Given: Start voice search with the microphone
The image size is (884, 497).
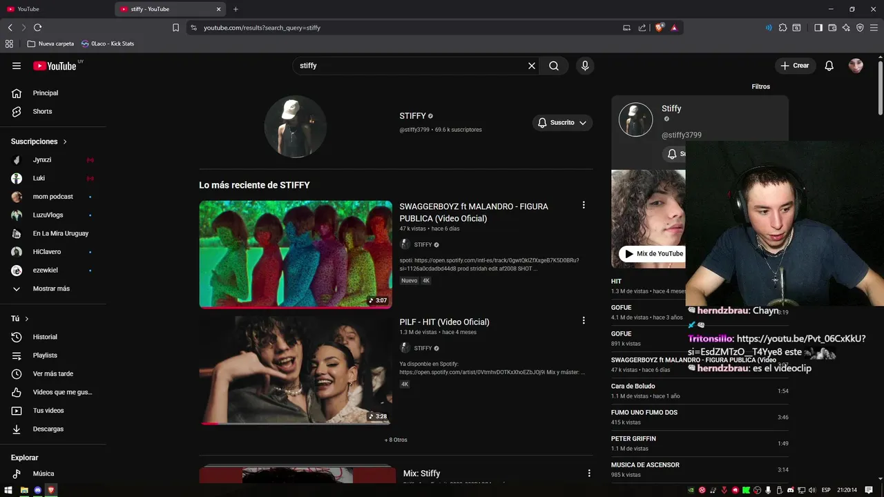Looking at the screenshot, I should [x=585, y=66].
